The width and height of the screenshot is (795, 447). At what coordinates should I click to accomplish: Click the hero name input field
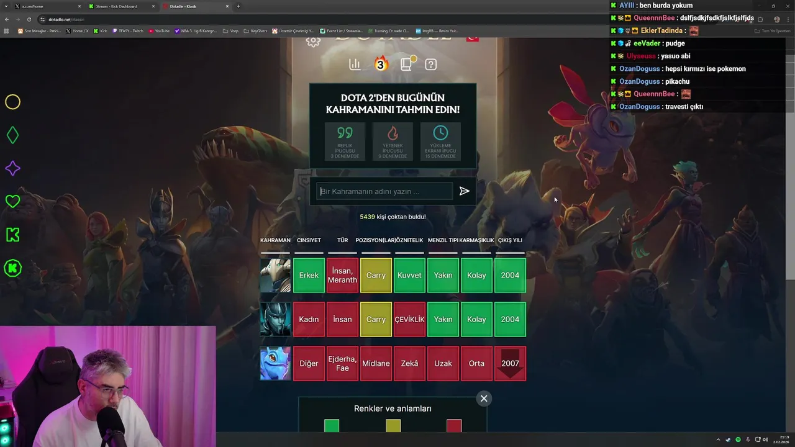(384, 191)
